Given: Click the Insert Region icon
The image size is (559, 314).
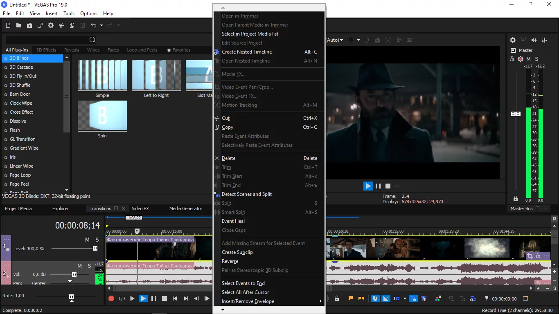Looking at the screenshot, I should [x=361, y=299].
